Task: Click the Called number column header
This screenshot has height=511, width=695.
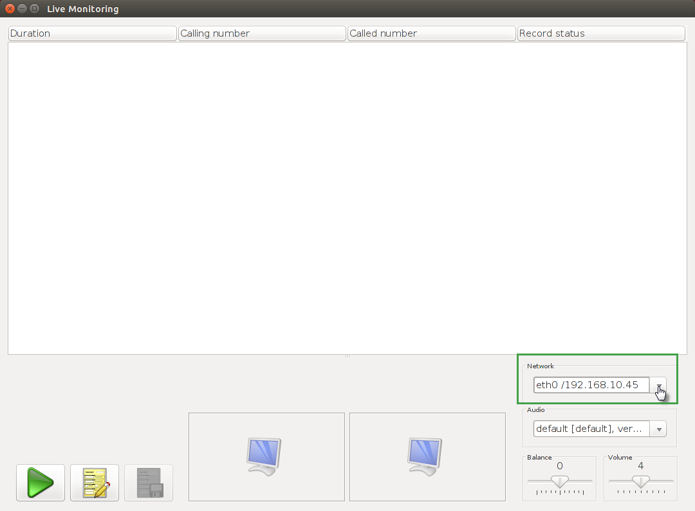Action: [431, 33]
